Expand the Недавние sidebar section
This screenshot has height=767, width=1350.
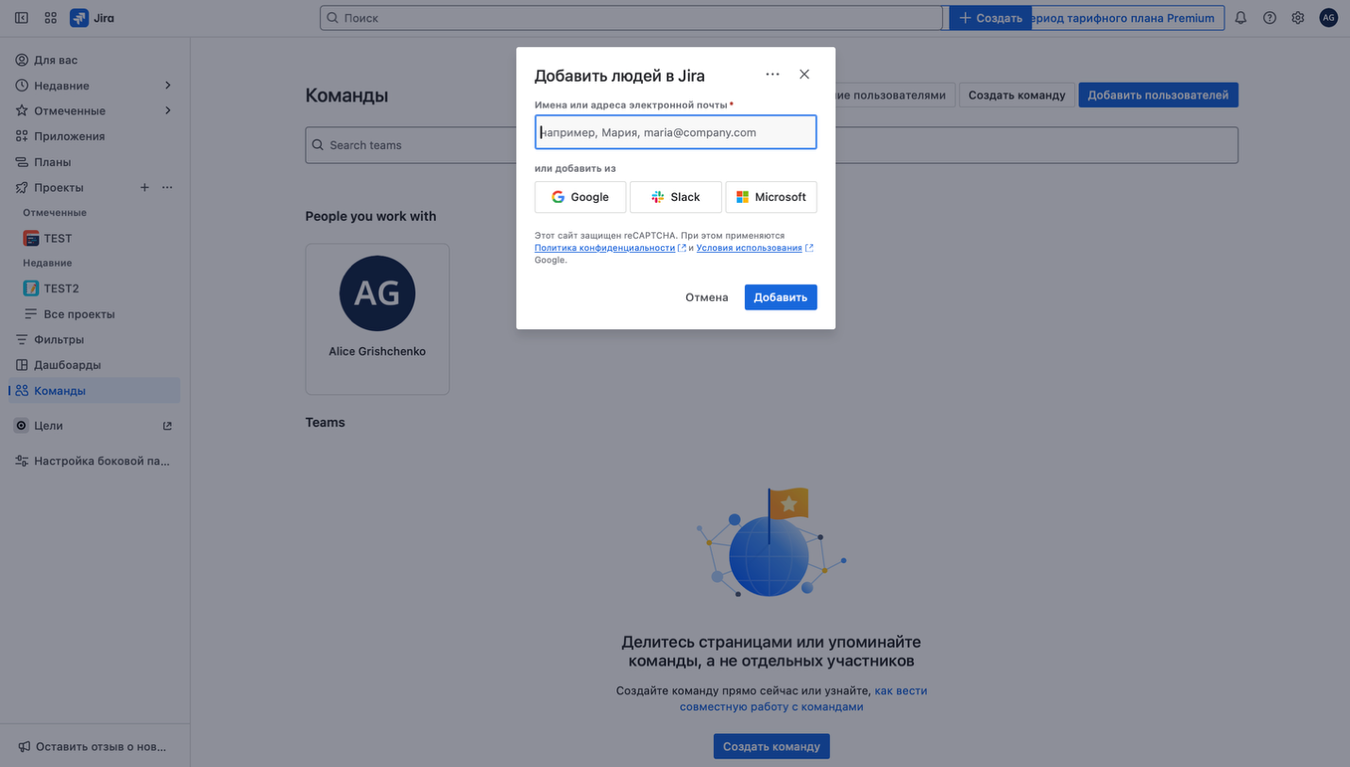pos(167,86)
